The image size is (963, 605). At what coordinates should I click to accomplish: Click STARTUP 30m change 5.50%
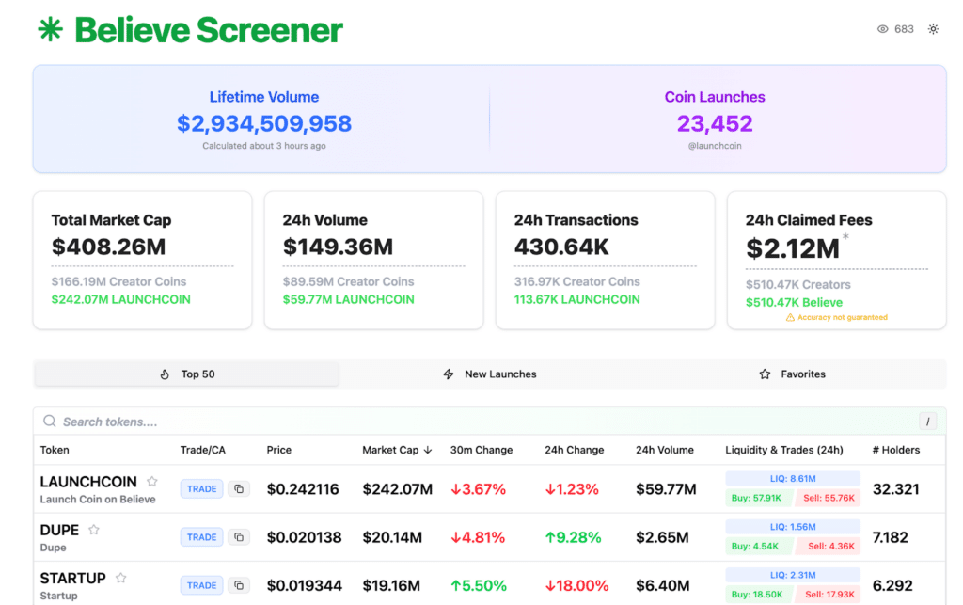479,586
